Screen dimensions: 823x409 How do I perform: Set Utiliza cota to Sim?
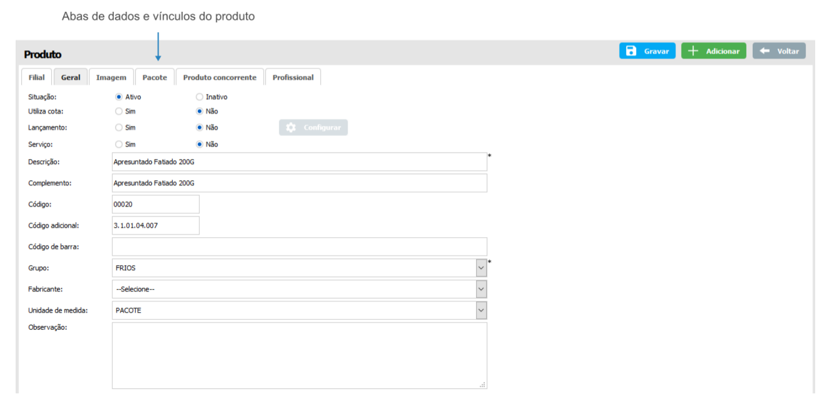click(x=118, y=112)
